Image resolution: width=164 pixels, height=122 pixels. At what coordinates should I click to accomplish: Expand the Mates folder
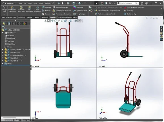pos(3,64)
